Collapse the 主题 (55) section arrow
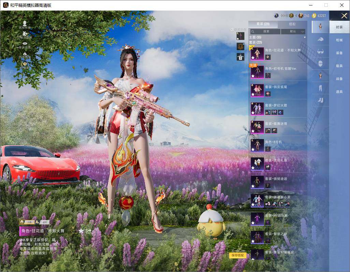350x272 pixels. coord(305,37)
